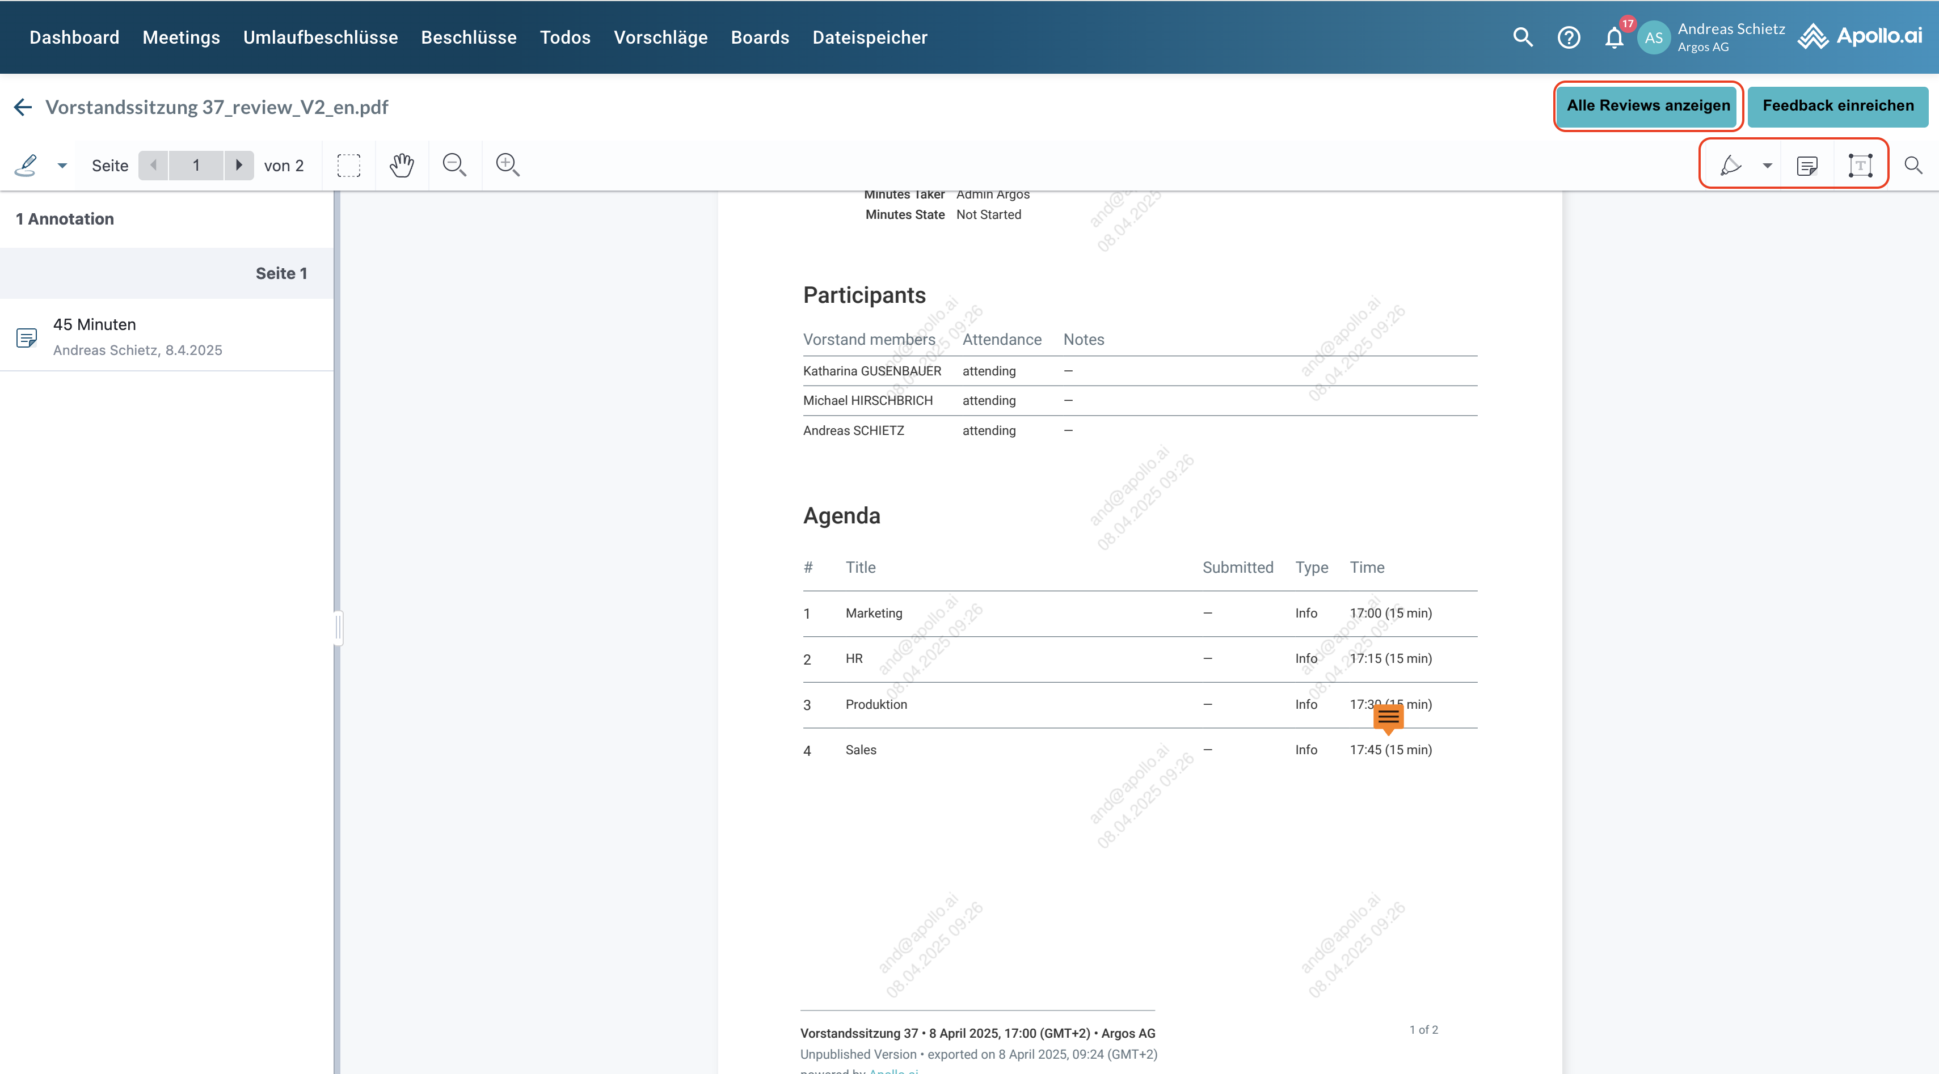Viewport: 1939px width, 1074px height.
Task: Open the notifications bell
Action: coord(1614,37)
